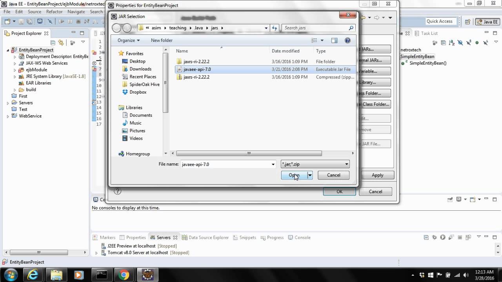Viewport: 502px width, 282px height.
Task: Click the Collapse All icon in Project Explorer
Action: [53, 42]
